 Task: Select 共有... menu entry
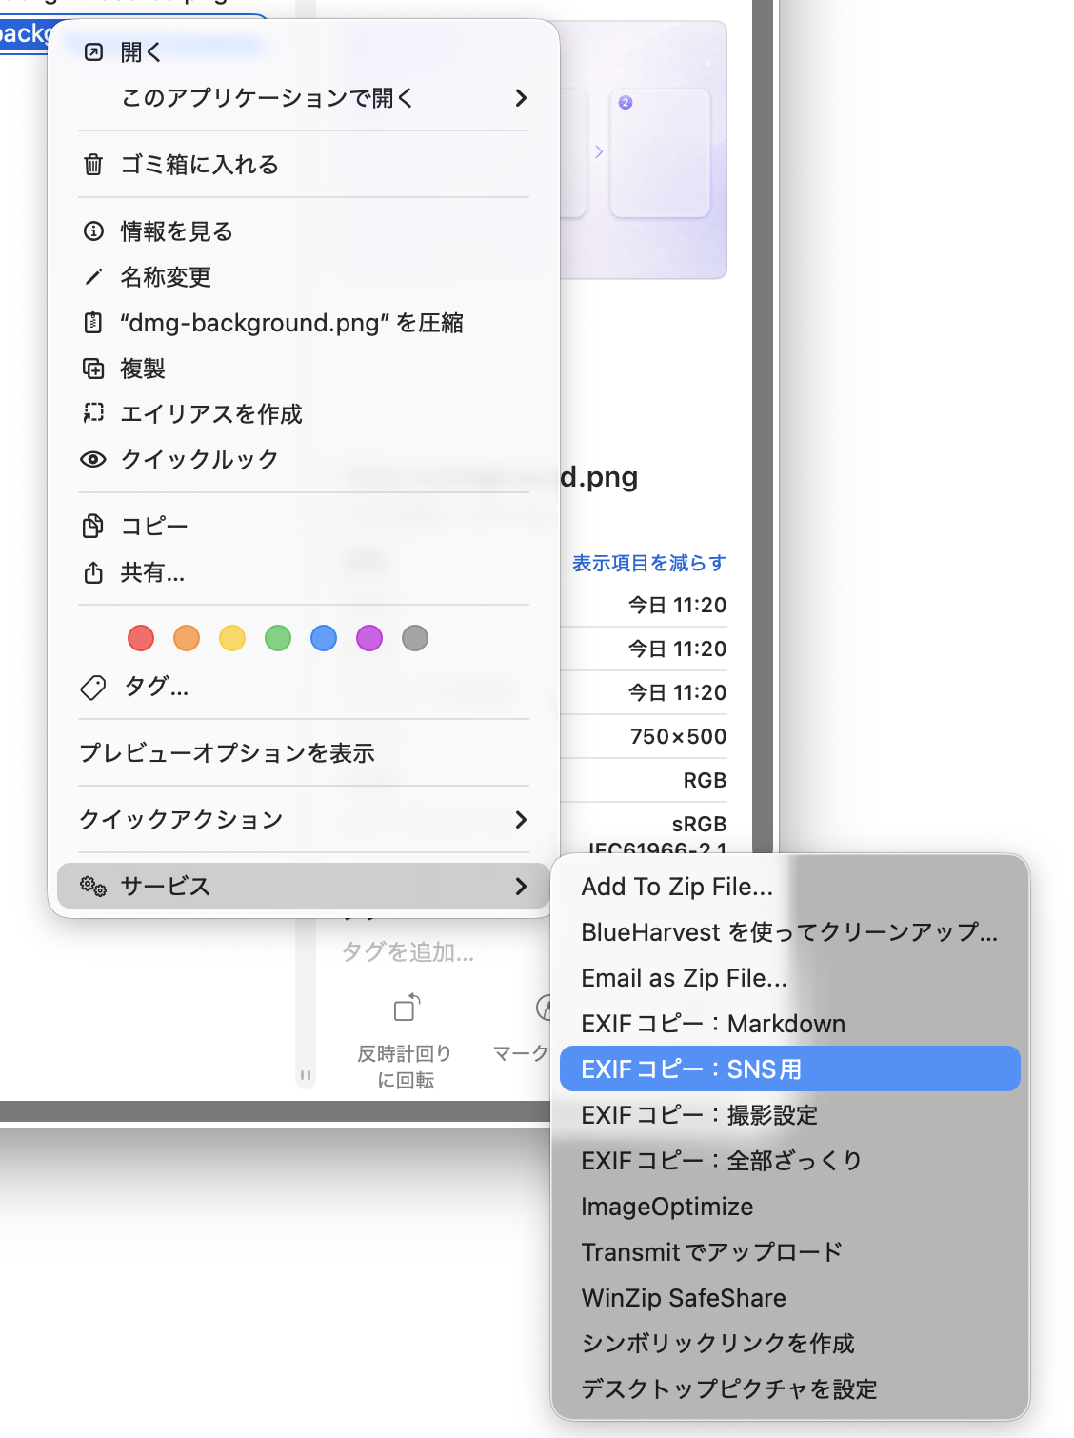303,572
